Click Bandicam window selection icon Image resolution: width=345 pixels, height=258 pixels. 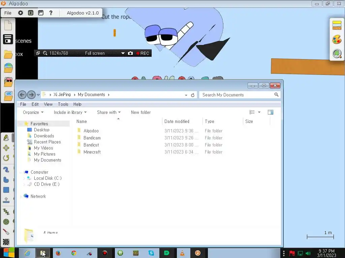tap(38, 53)
